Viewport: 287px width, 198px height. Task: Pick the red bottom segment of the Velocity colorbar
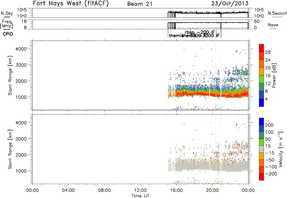[262, 177]
